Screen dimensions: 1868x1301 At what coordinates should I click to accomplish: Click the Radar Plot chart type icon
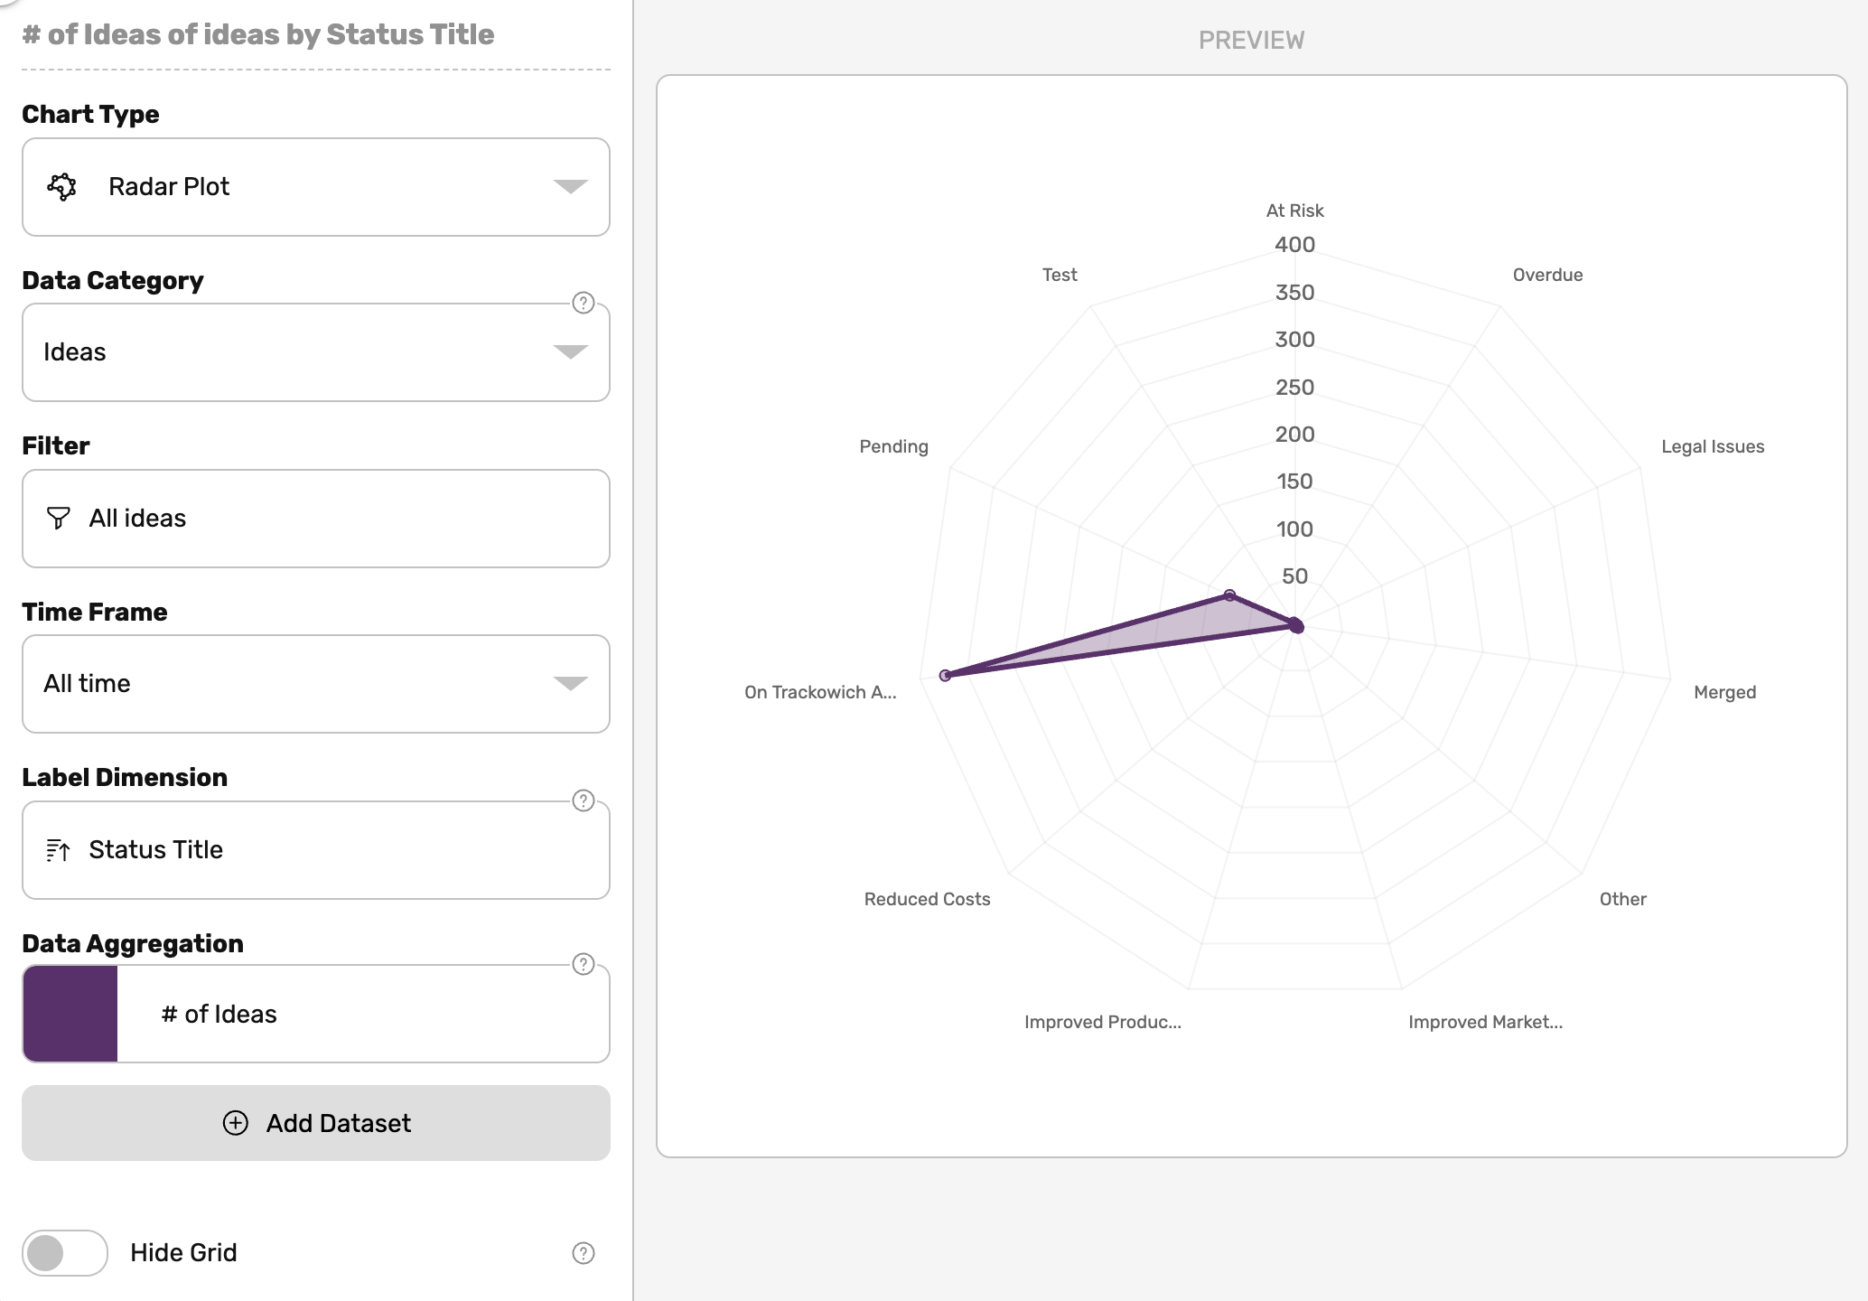click(62, 187)
